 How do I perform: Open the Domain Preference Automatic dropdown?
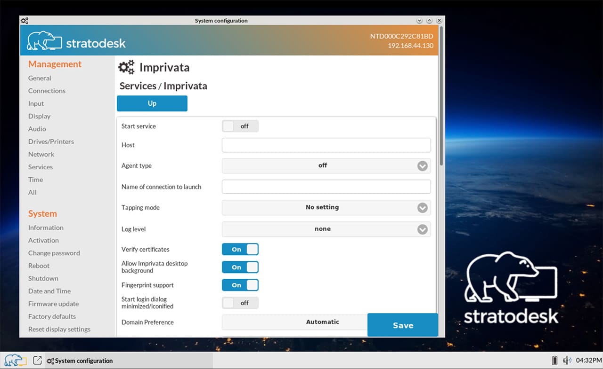(294, 322)
